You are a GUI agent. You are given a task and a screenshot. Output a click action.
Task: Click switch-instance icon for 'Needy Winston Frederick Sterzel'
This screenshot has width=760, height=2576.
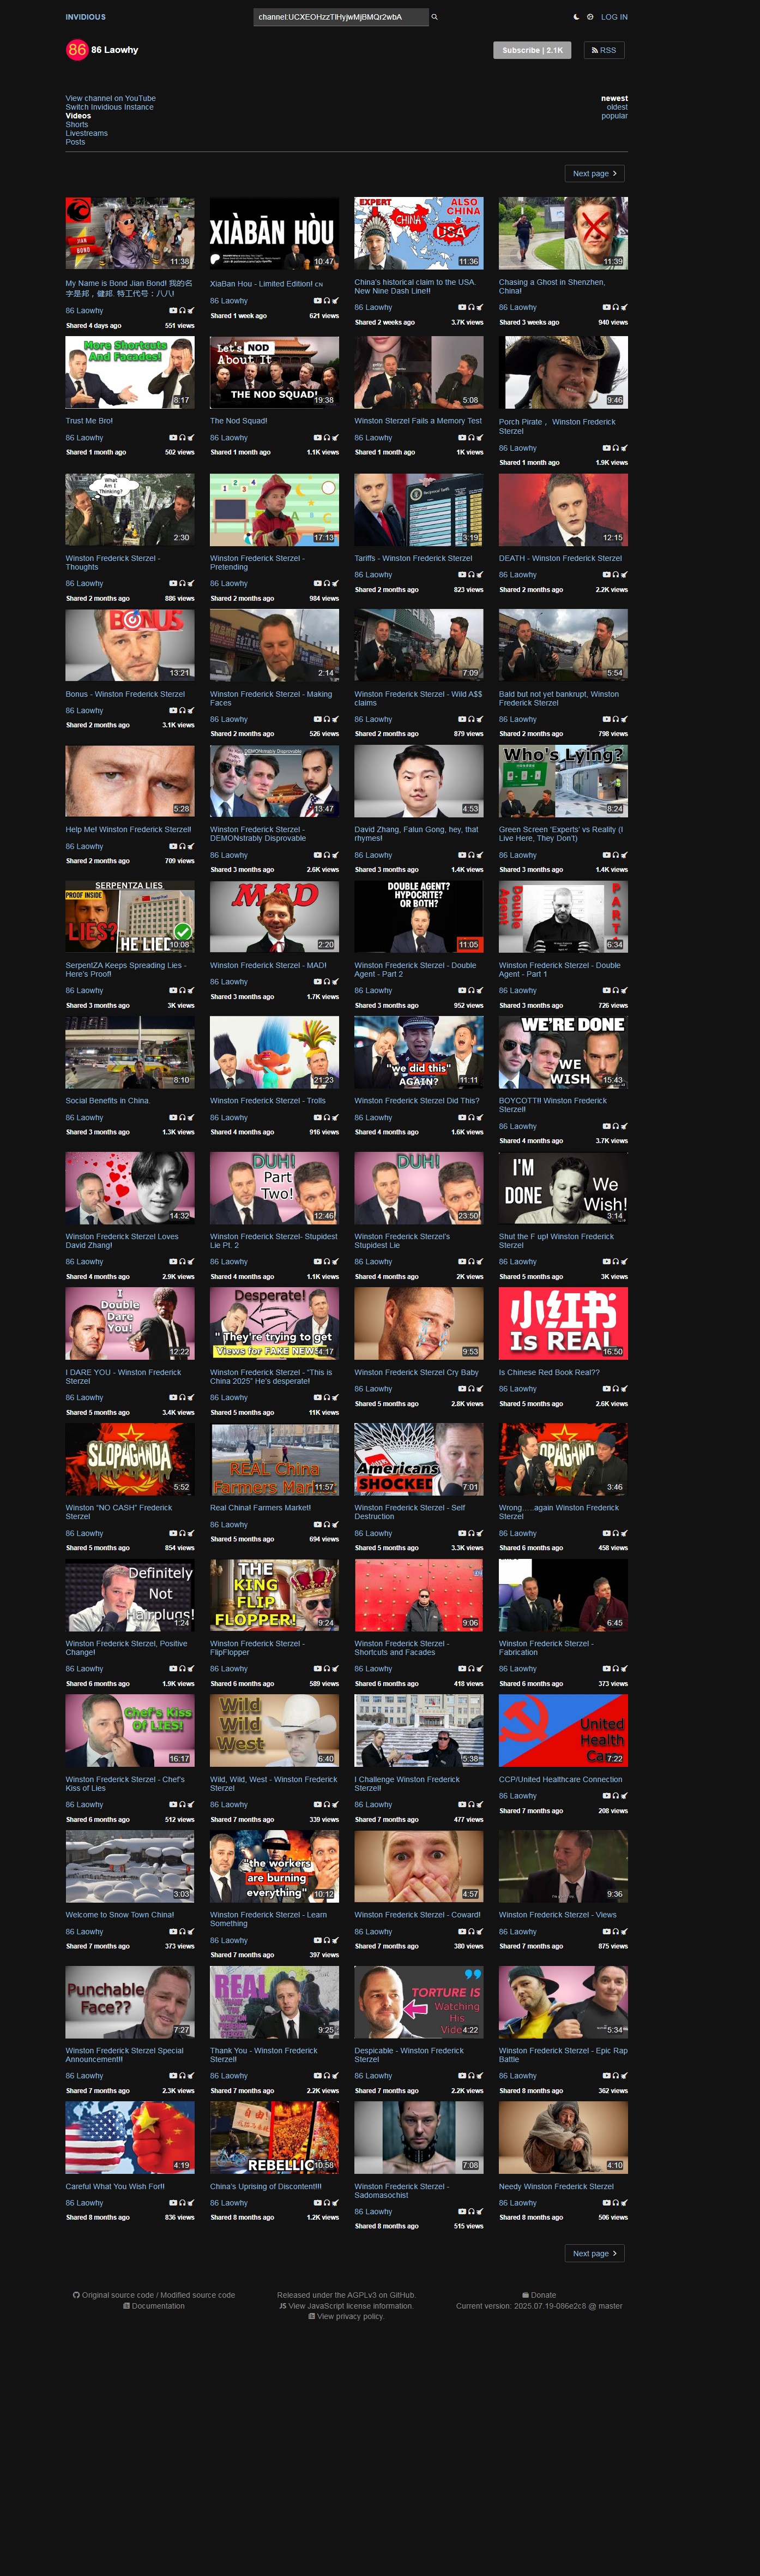(623, 2203)
